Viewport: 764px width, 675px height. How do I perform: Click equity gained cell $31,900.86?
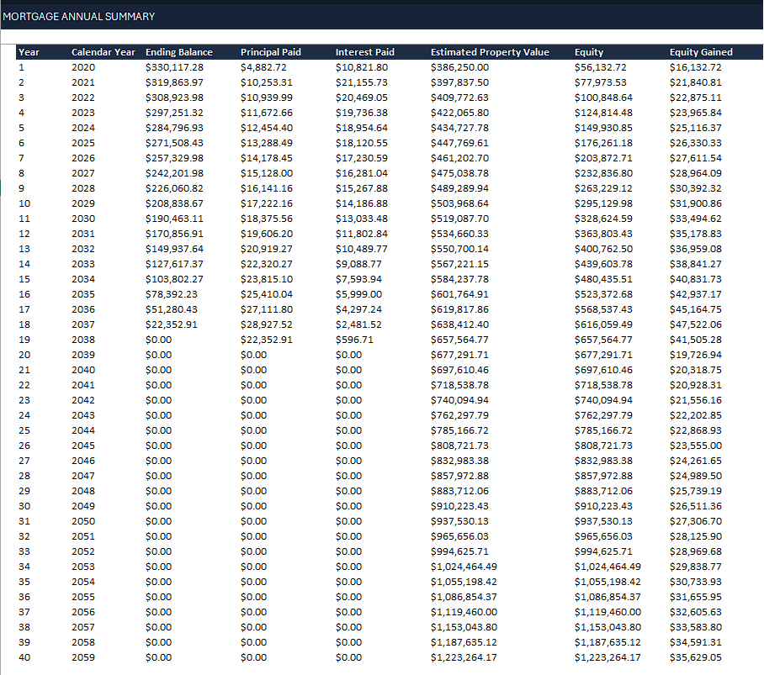(x=695, y=203)
